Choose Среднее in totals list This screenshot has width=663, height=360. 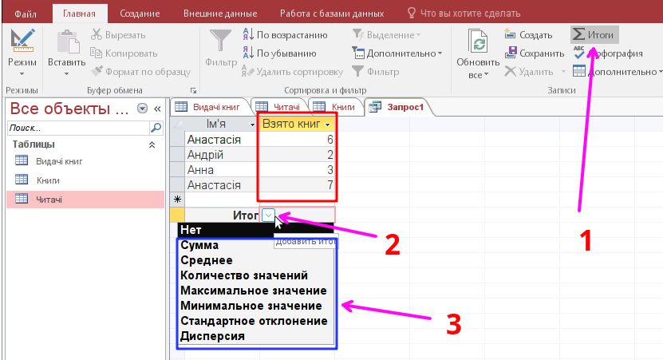pos(255,260)
